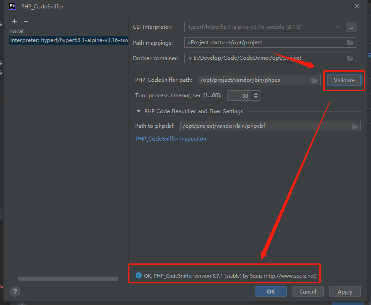The width and height of the screenshot is (371, 305).
Task: Confirm dialog with OK button
Action: coord(271,291)
